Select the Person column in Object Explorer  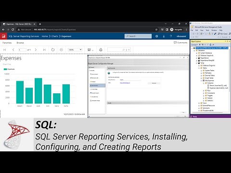[x=218, y=86]
